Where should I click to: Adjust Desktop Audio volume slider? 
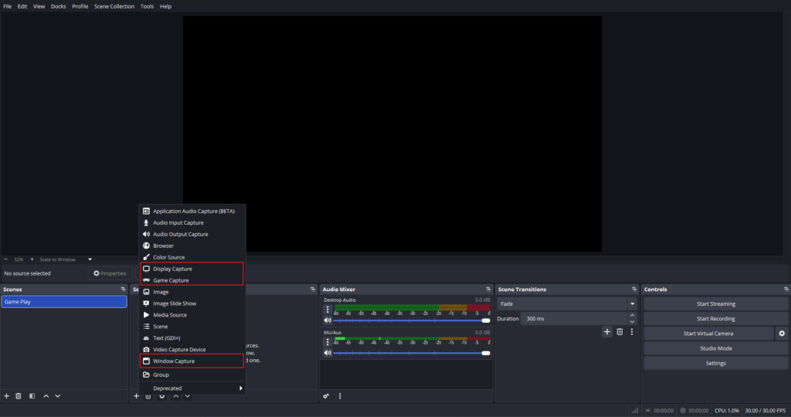coord(412,320)
